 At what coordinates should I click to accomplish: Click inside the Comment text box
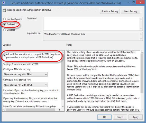tap(91, 24)
